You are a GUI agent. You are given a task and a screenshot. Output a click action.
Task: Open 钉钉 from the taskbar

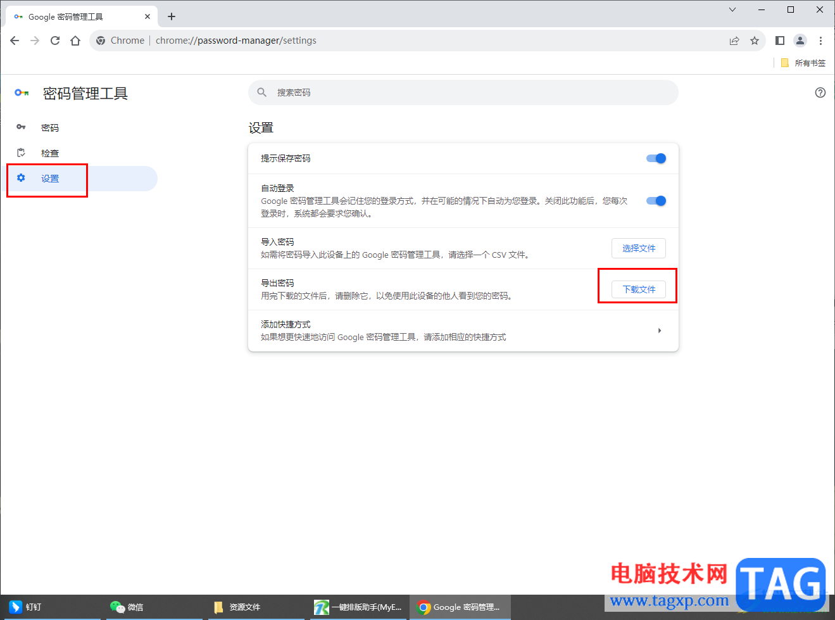coord(51,607)
